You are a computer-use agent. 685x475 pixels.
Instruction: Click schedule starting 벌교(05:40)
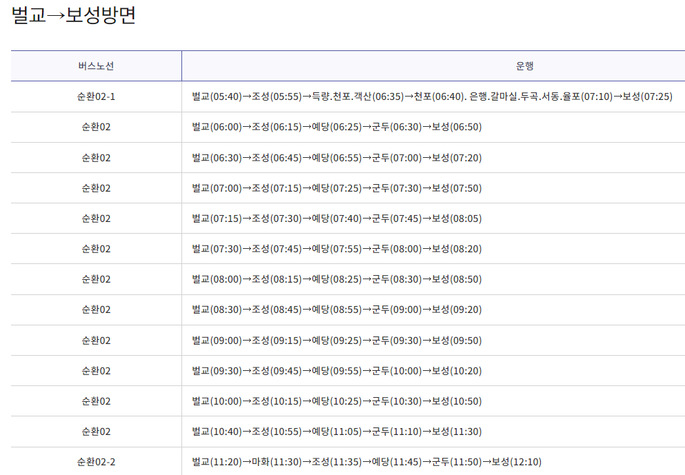[x=432, y=97]
